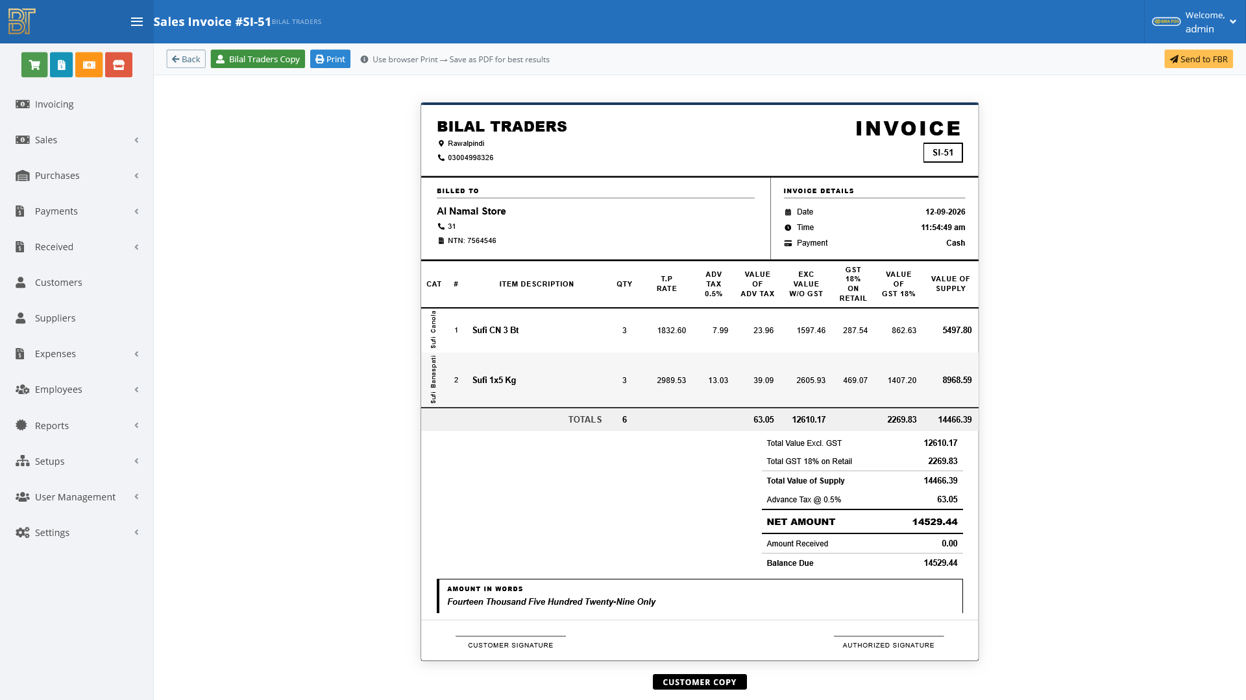Click NTN: 7564546 text
The image size is (1246, 700).
tap(472, 240)
